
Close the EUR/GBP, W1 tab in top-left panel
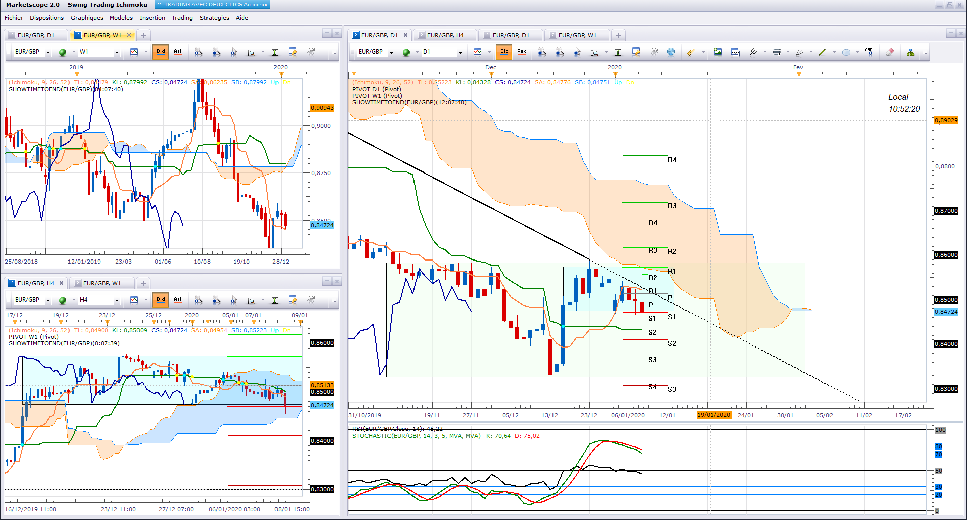tap(129, 35)
